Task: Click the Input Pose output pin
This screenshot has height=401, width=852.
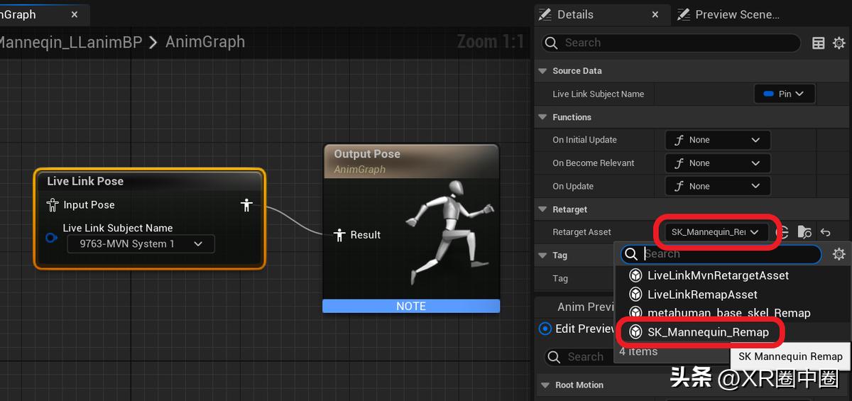Action: tap(246, 205)
